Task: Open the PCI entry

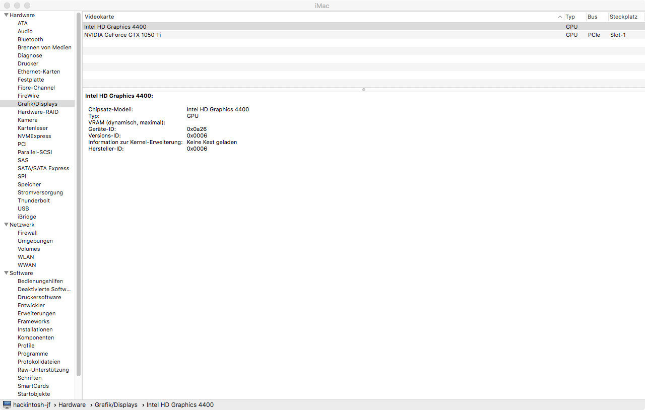Action: 22,144
